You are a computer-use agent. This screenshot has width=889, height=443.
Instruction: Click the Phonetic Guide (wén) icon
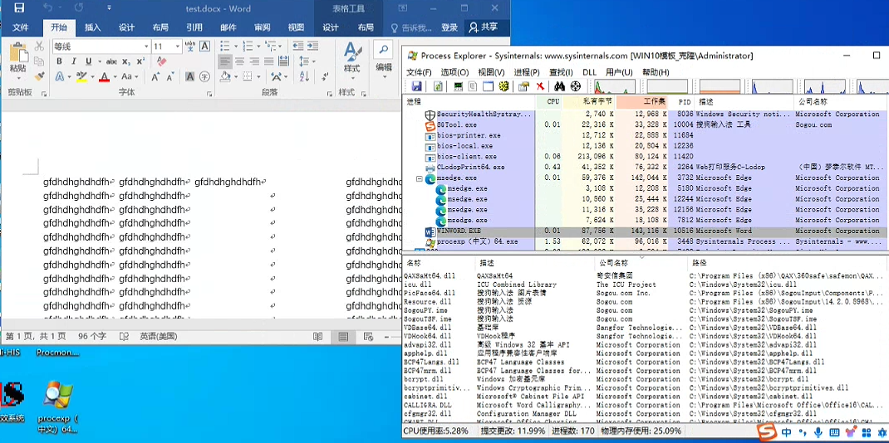pos(190,46)
